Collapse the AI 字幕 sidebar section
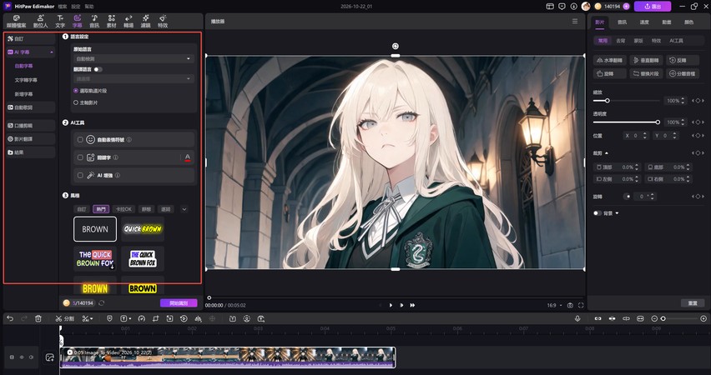 click(x=51, y=52)
